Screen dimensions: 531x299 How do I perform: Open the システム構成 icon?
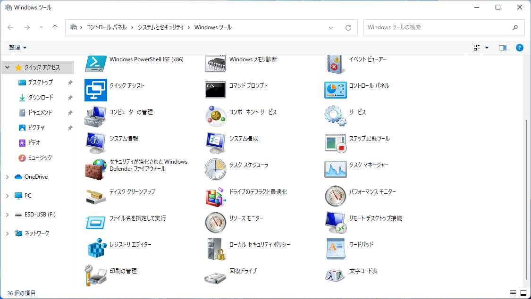click(x=215, y=143)
